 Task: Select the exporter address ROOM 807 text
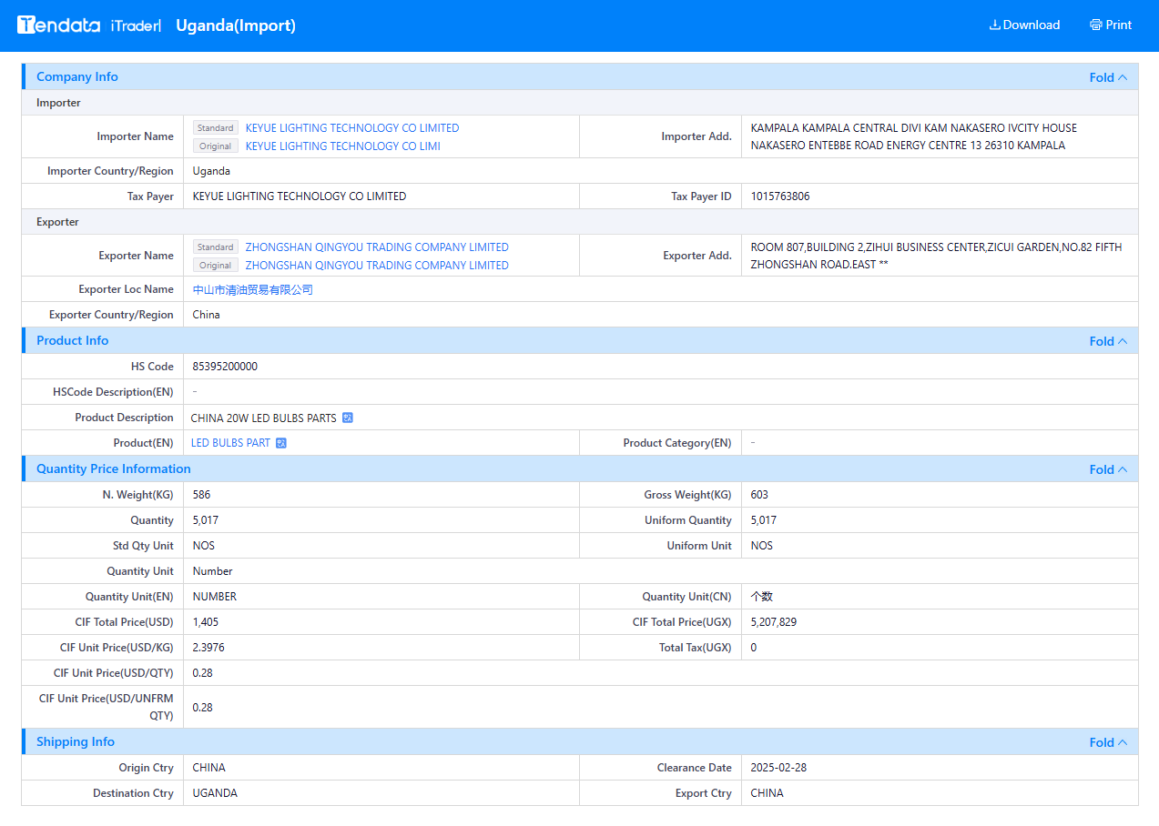click(x=937, y=256)
